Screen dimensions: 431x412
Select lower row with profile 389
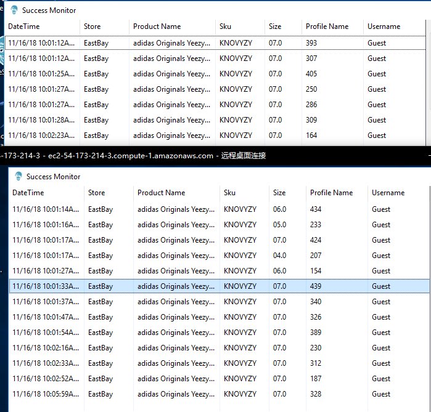coord(220,333)
